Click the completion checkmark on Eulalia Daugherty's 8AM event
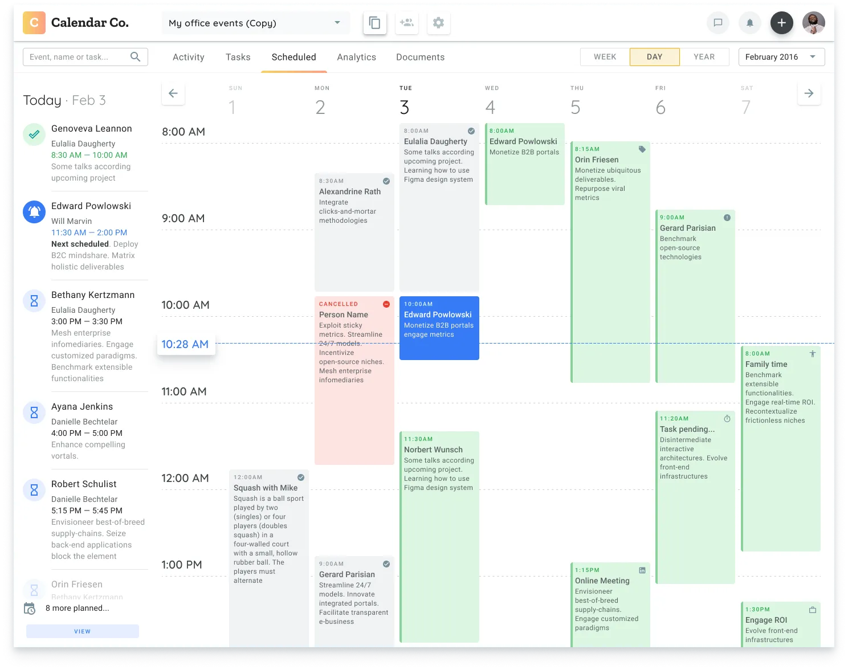The height and width of the screenshot is (670, 848). pyautogui.click(x=472, y=130)
